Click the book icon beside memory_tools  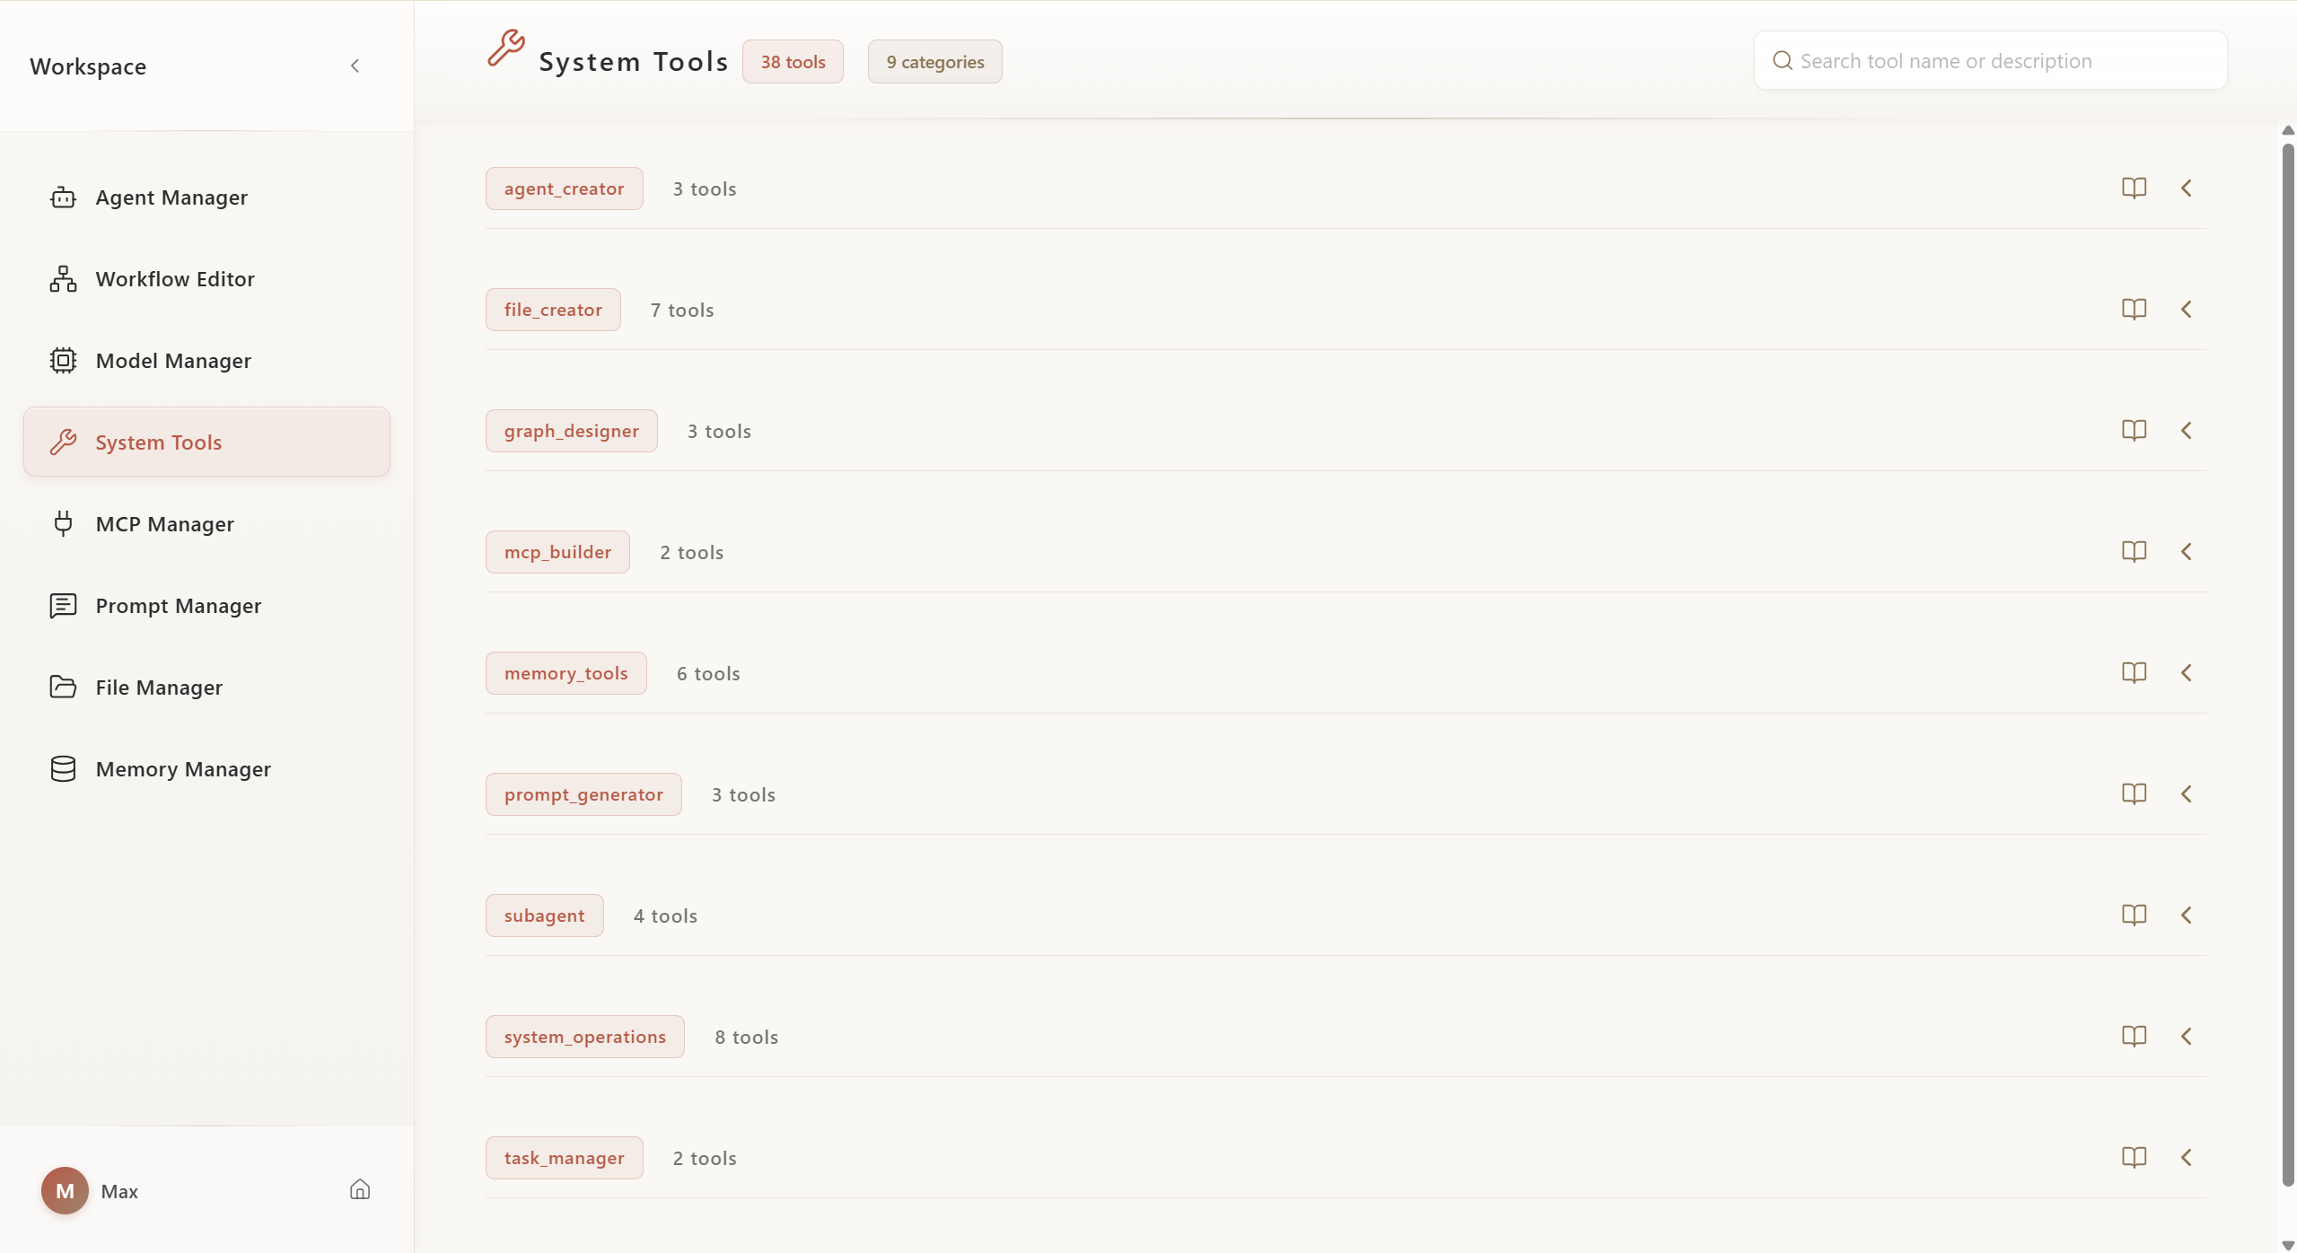click(x=2135, y=672)
